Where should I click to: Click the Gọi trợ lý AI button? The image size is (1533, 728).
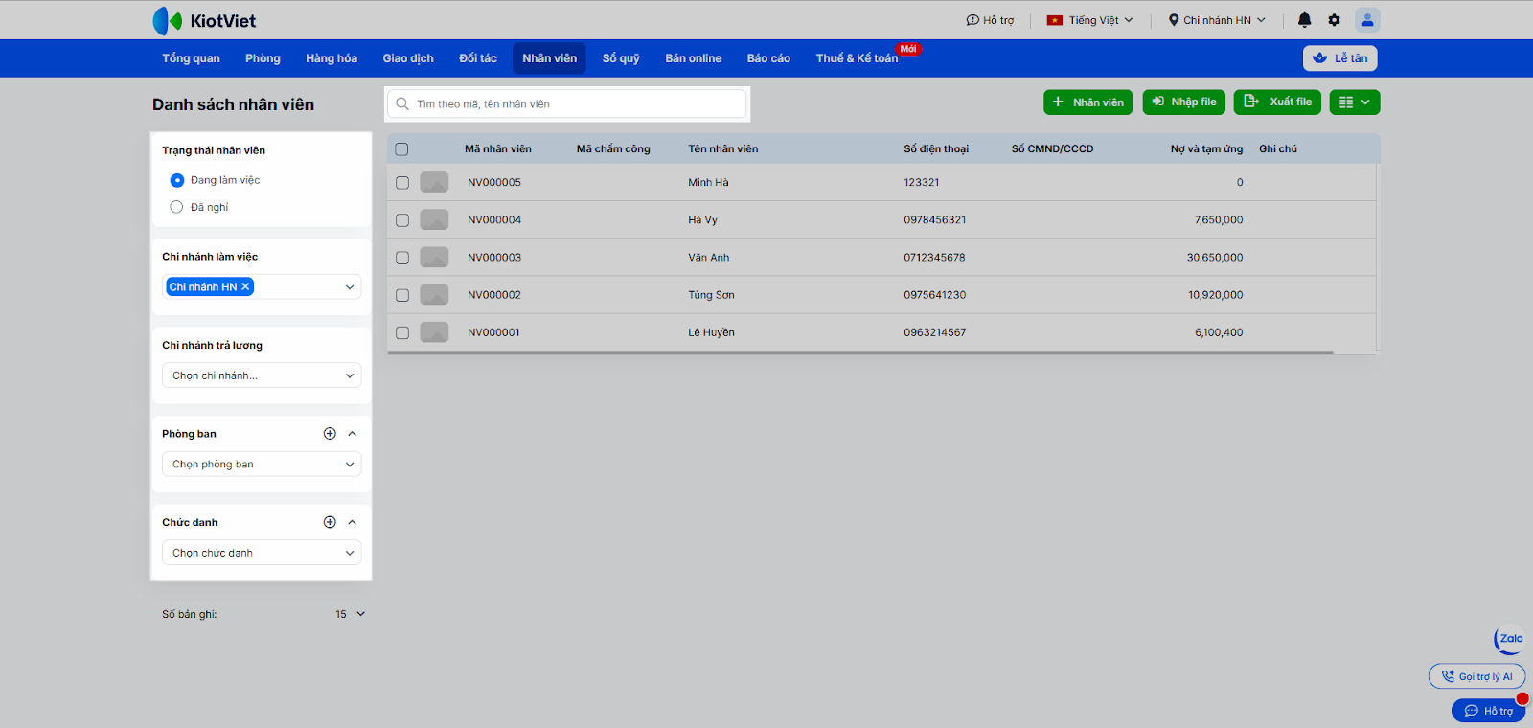coord(1476,676)
